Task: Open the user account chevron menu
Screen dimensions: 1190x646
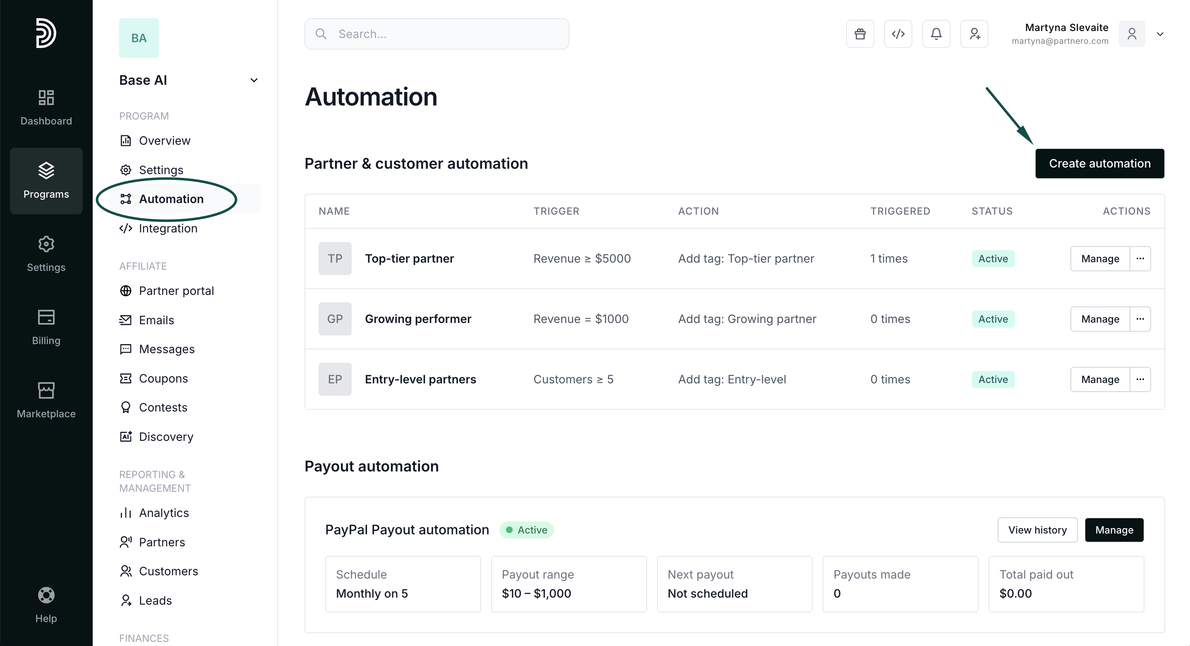Action: 1159,34
